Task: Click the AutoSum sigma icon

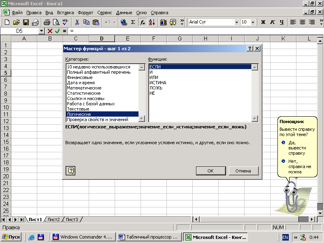Action: (x=133, y=22)
